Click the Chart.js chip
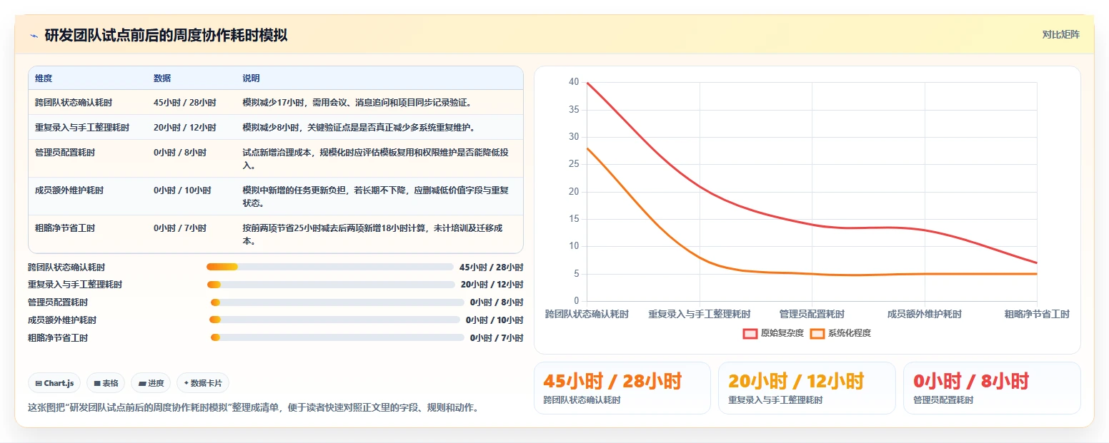This screenshot has width=1109, height=443. coord(55,383)
